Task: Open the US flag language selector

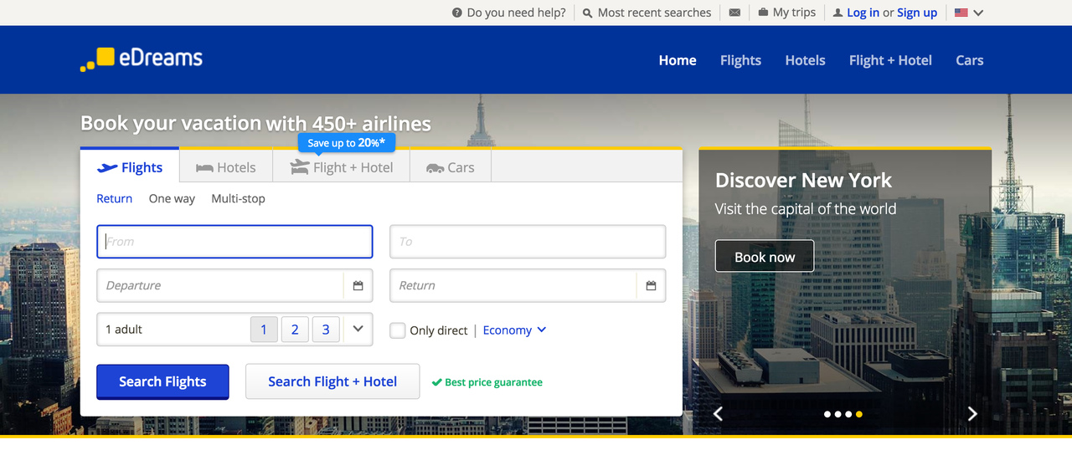Action: (x=969, y=13)
